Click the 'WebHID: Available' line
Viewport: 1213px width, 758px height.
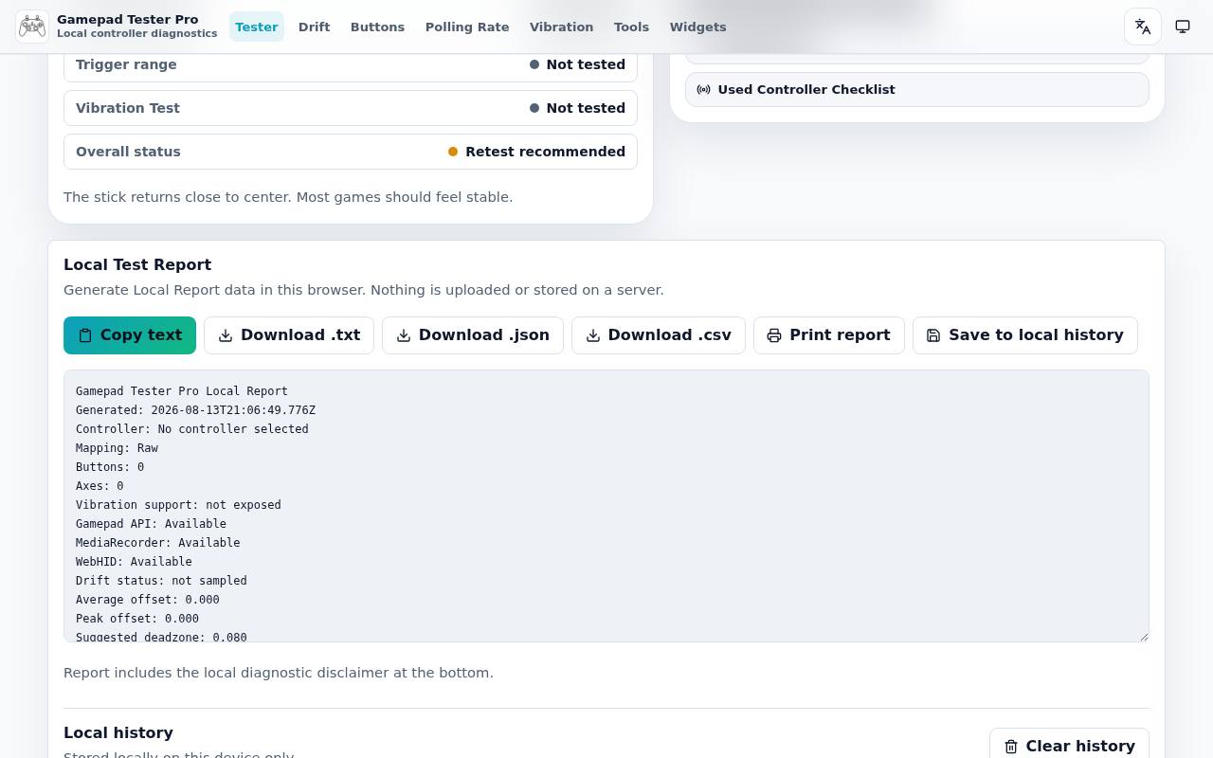click(x=134, y=562)
